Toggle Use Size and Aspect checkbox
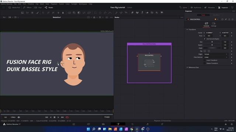Image resolution: width=236 pixels, height=132 pixels. [205, 39]
